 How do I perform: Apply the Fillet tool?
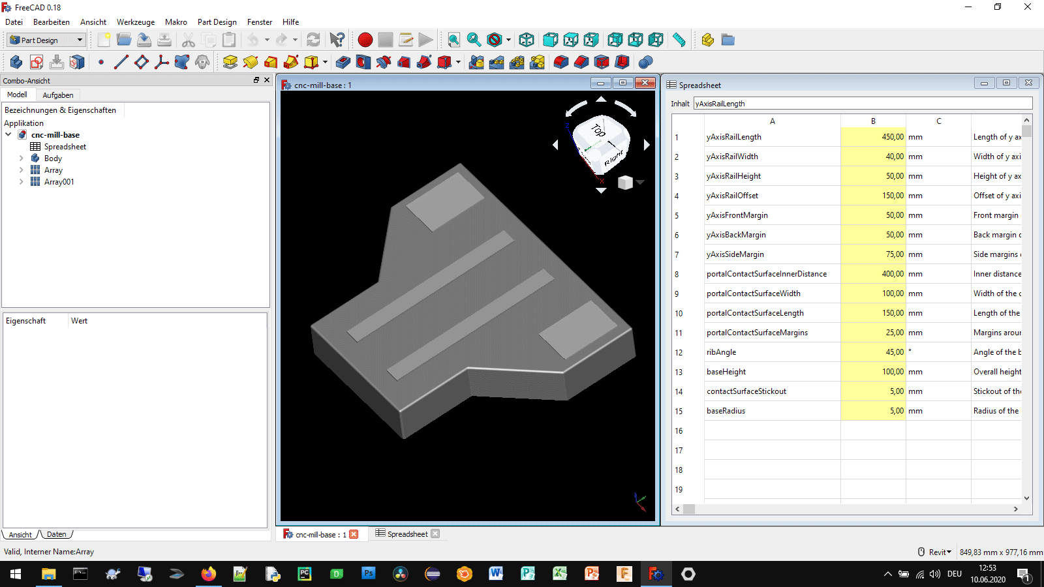tap(560, 62)
